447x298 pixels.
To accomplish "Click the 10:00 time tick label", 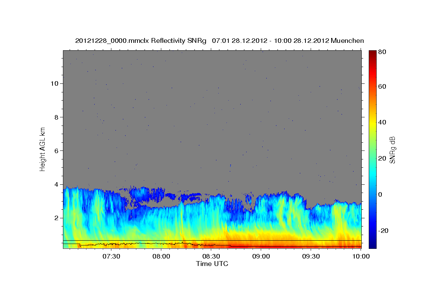I will 361,257.
